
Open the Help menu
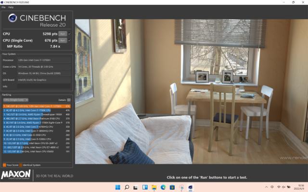point(11,7)
